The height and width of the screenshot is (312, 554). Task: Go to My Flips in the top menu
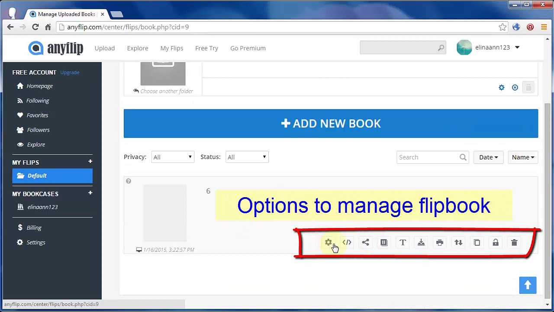click(172, 48)
